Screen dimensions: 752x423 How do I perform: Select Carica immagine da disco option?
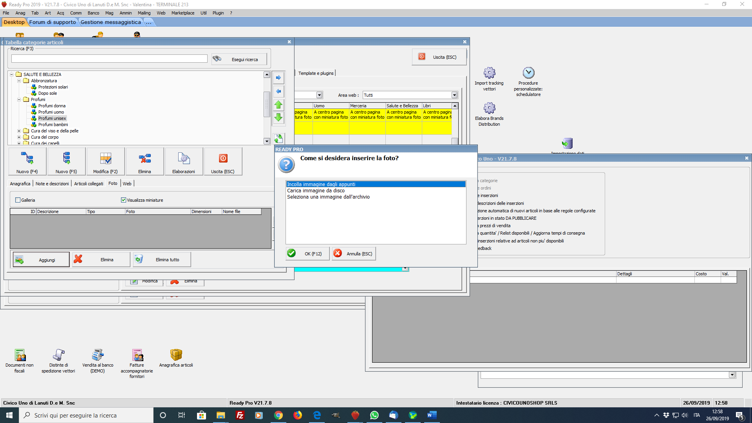click(316, 191)
